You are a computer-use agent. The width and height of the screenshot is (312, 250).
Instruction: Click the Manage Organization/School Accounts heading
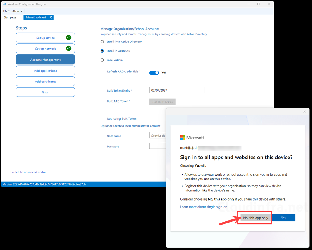[x=130, y=29]
